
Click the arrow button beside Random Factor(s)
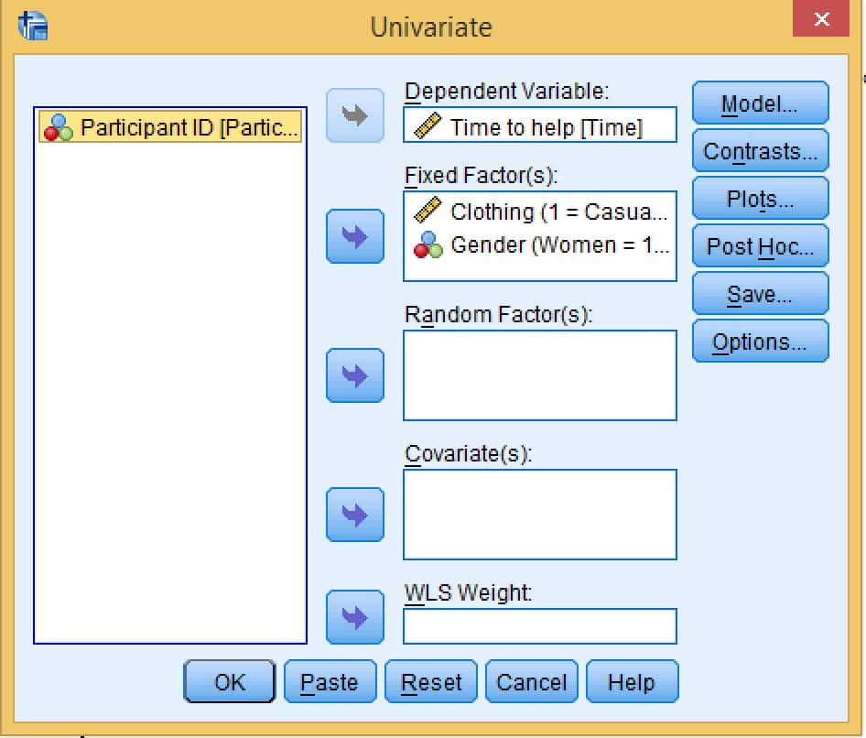click(x=354, y=375)
